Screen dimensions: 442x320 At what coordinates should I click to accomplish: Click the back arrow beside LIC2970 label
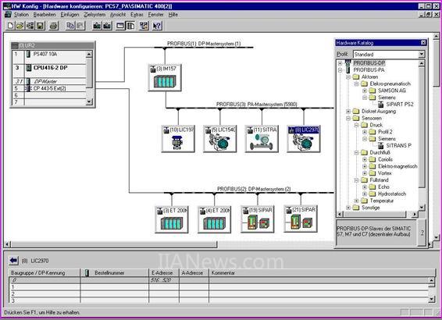[13, 261]
